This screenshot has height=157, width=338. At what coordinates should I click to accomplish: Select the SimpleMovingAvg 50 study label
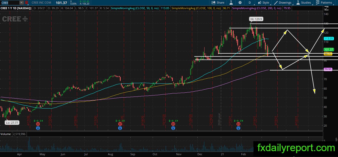(x=135, y=8)
